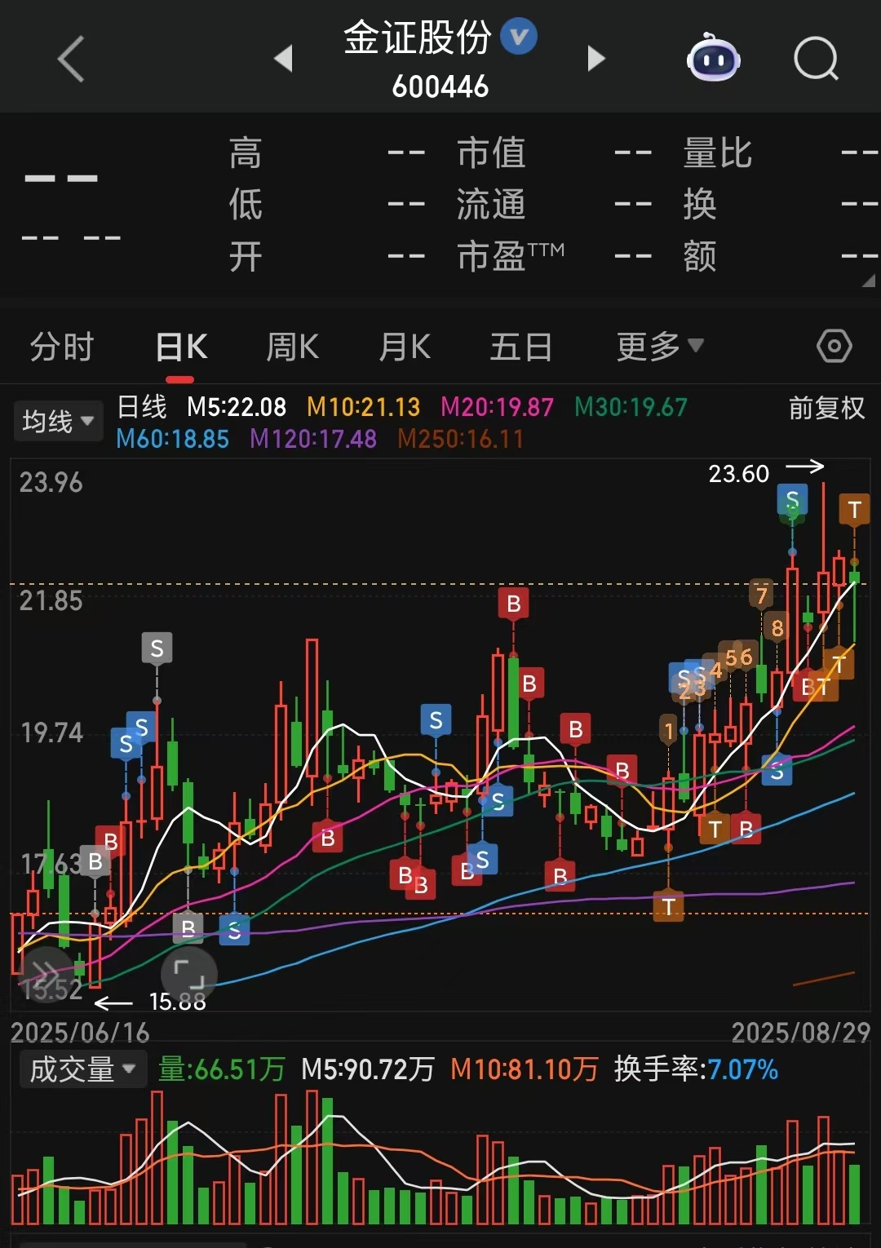Tap the 市值 field label
Screen dimensions: 881x1248
(x=491, y=153)
